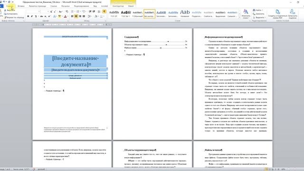Screen dimensions: 304x171
Task: Apply the Название style from the gallery
Action: (185, 14)
